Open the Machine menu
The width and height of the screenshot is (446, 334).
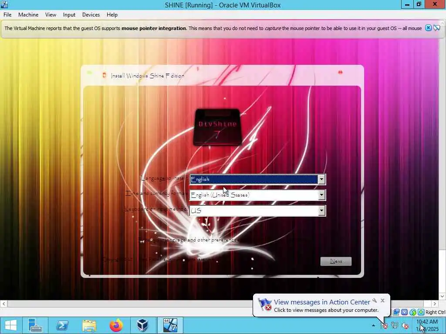point(28,15)
